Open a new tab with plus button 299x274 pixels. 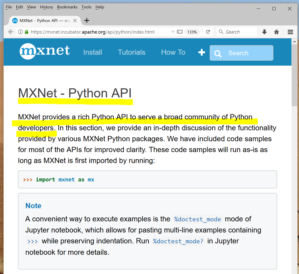tap(87, 20)
